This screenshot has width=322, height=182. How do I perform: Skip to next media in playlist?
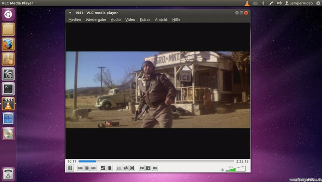pos(93,168)
